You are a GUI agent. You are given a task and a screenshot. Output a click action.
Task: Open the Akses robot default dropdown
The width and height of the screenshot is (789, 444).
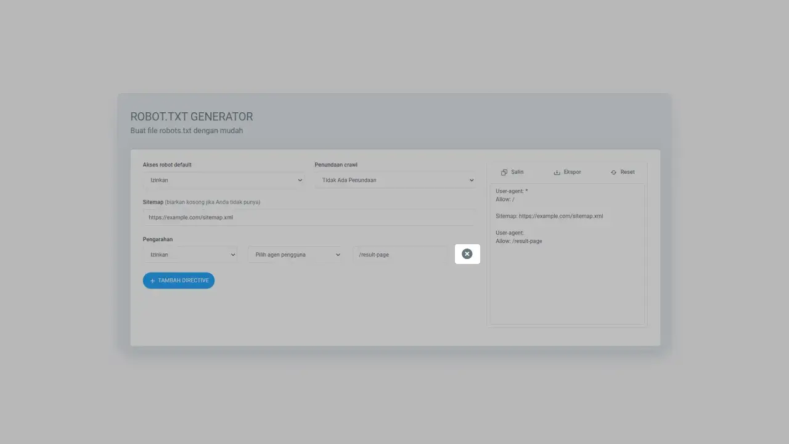[x=223, y=180]
